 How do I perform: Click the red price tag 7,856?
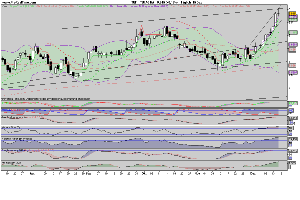292,65
